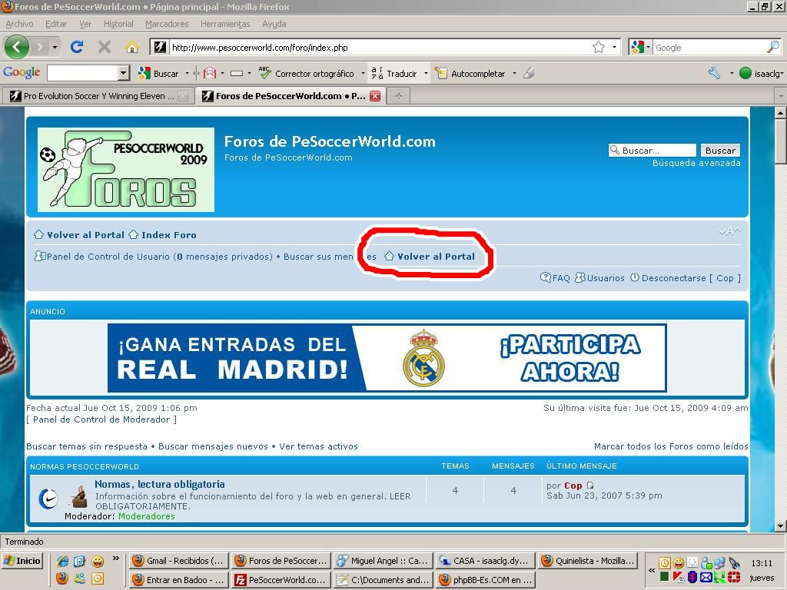Switch to Pro Evolution Soccer tab
The image size is (787, 590).
coord(94,96)
